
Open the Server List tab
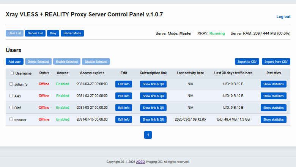35,33
